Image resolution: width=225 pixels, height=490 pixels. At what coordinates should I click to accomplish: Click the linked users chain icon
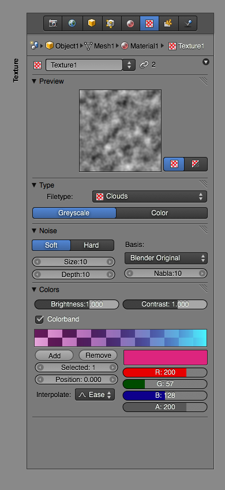pyautogui.click(x=144, y=65)
